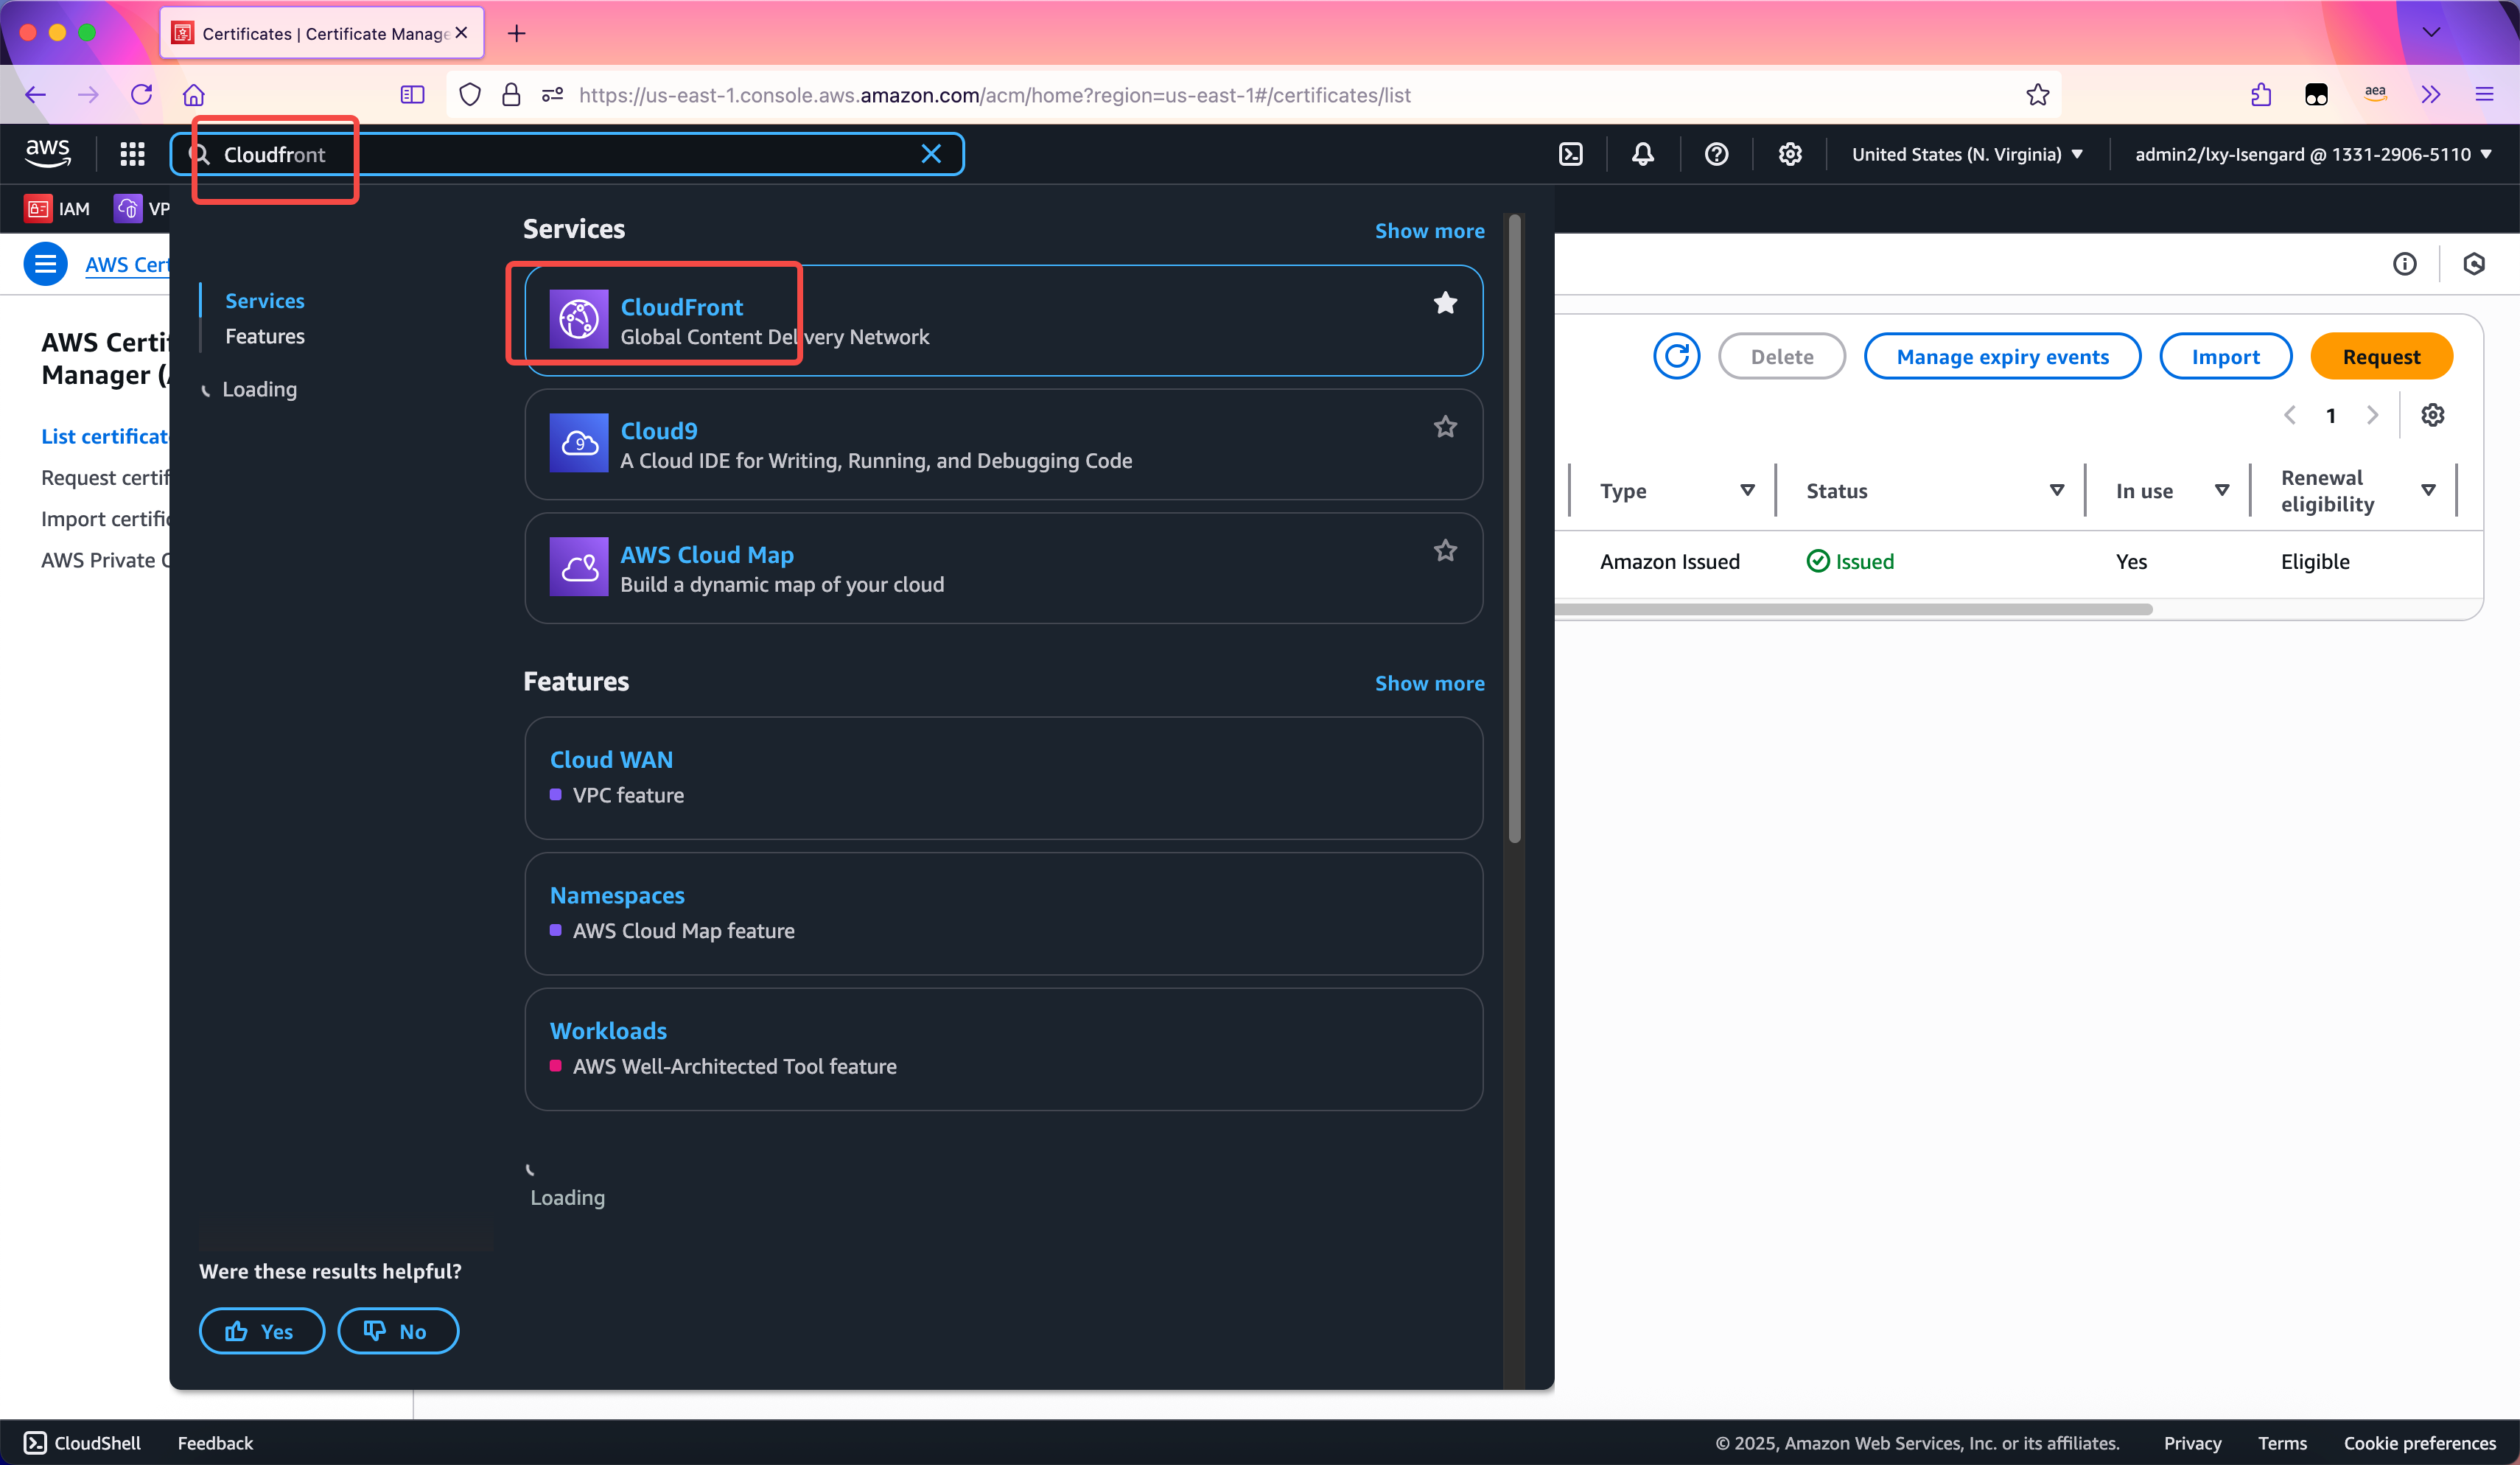
Task: Open the browser home page
Action: (x=194, y=95)
